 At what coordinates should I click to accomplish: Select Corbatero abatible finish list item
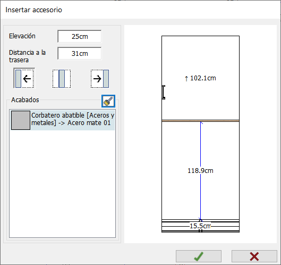[x=63, y=120]
